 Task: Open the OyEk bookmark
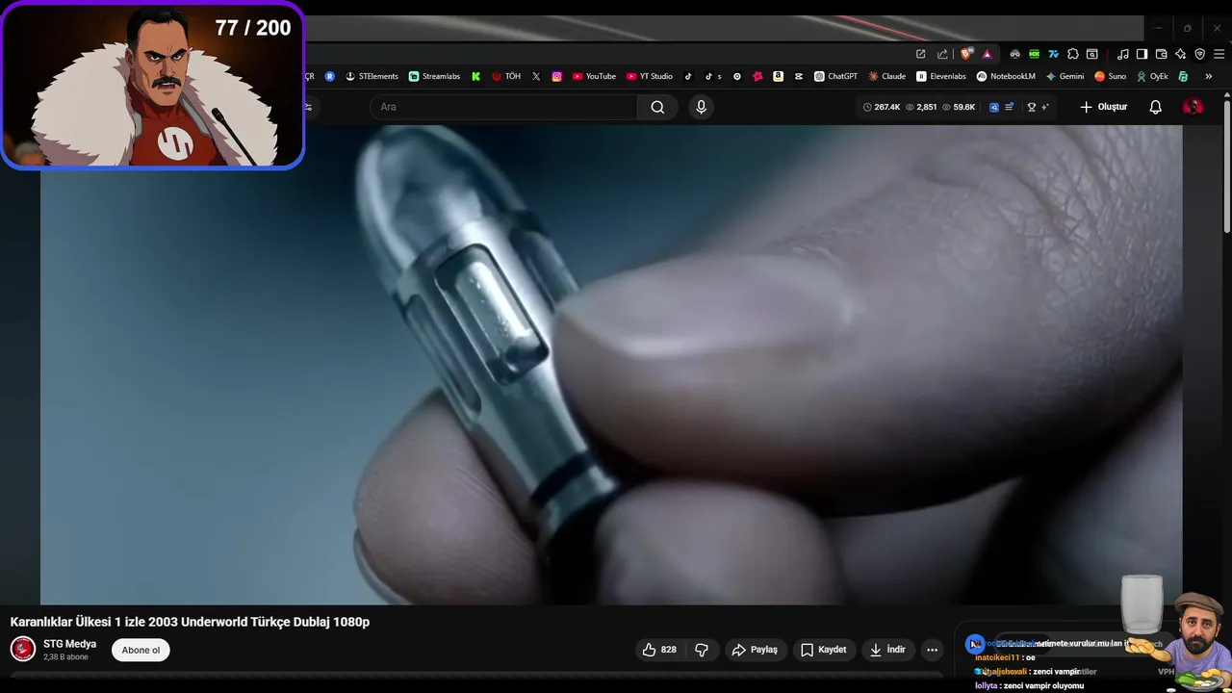(1152, 76)
